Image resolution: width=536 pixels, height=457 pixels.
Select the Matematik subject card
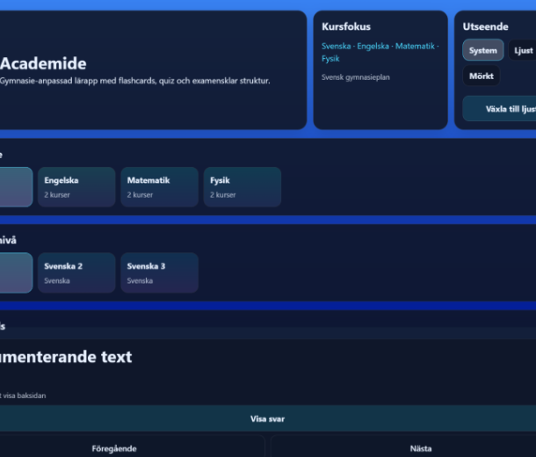[159, 186]
